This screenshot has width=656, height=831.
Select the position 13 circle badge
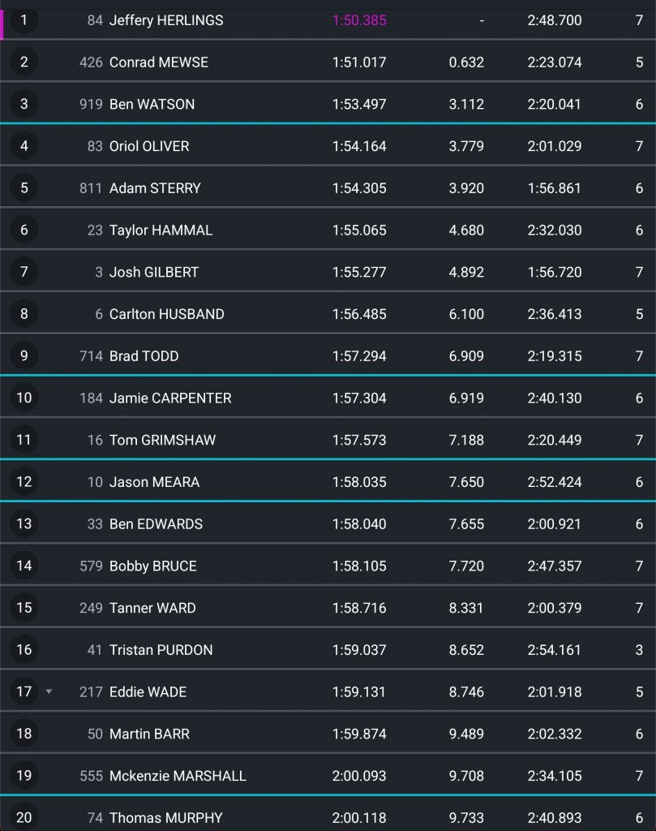click(24, 523)
